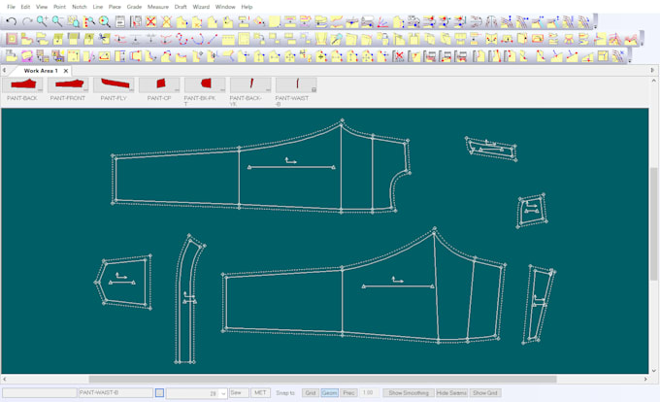Click the yellow folder-tab icon first in third toolbar
Viewport: 660px width, 402px height.
click(12, 56)
